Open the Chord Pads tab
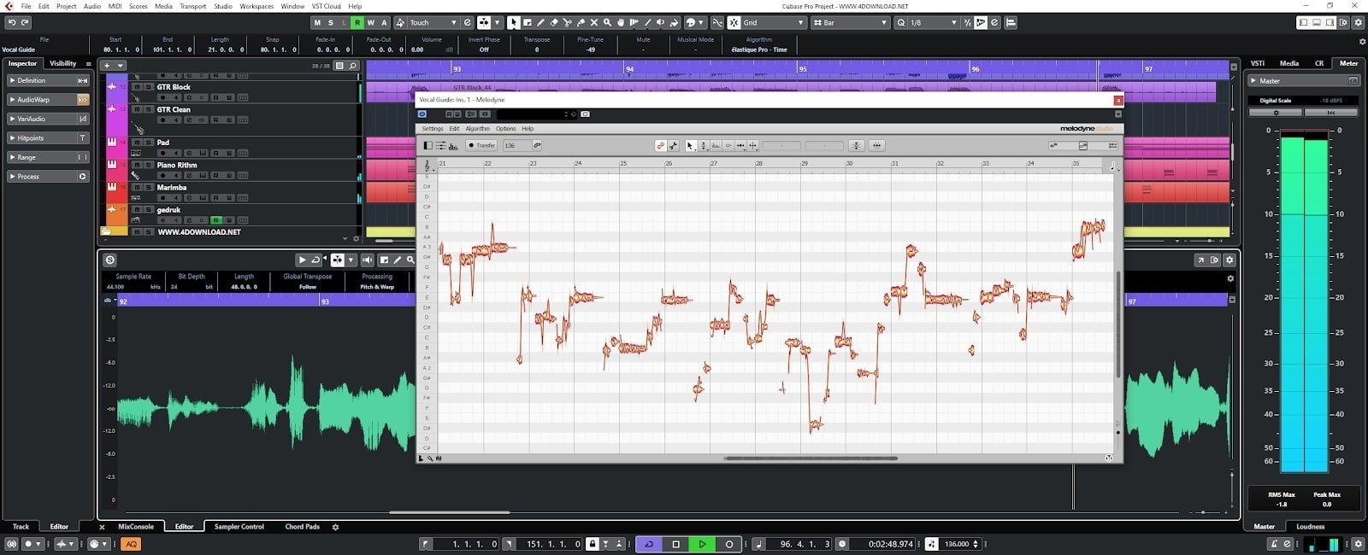 tap(302, 527)
